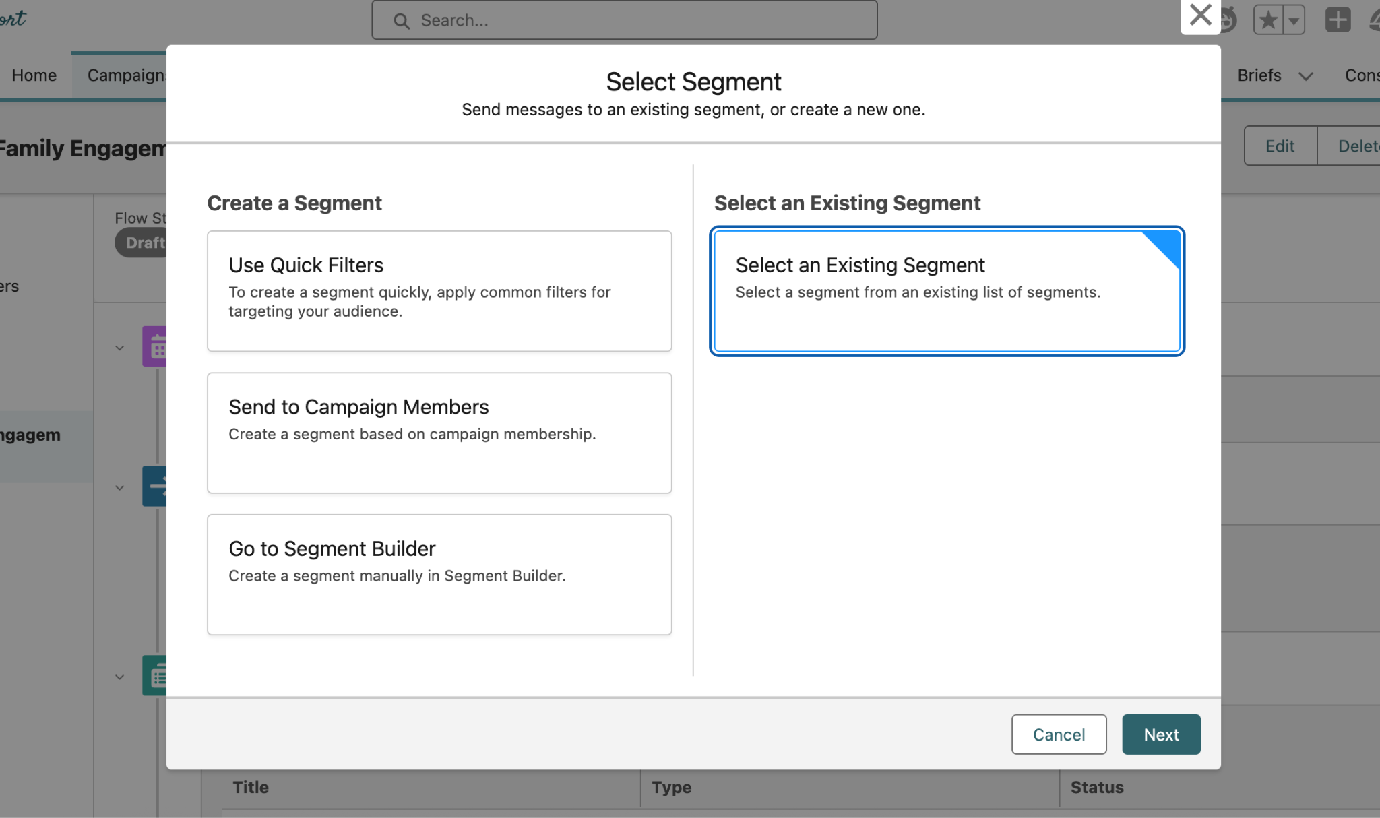Click the search magnifier icon

(401, 21)
